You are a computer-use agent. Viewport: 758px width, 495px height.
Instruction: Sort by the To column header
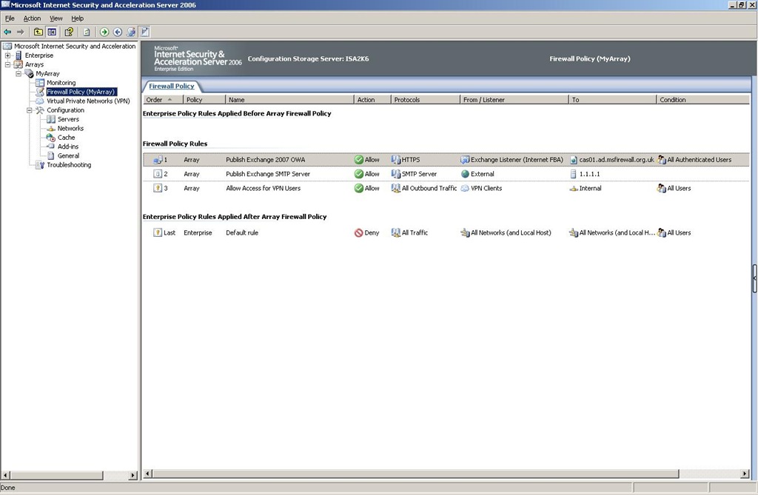click(612, 100)
